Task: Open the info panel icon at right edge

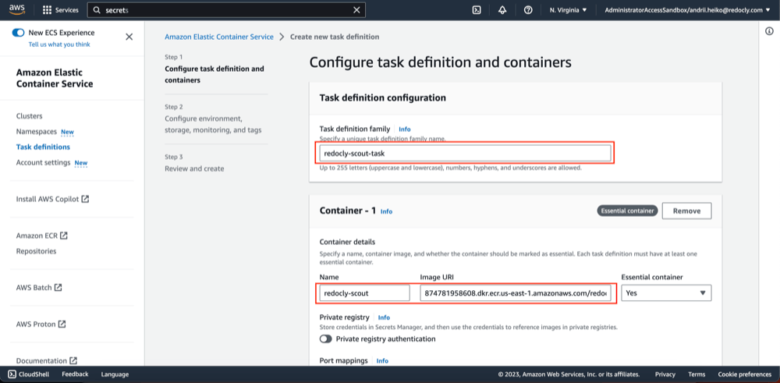Action: [x=769, y=31]
